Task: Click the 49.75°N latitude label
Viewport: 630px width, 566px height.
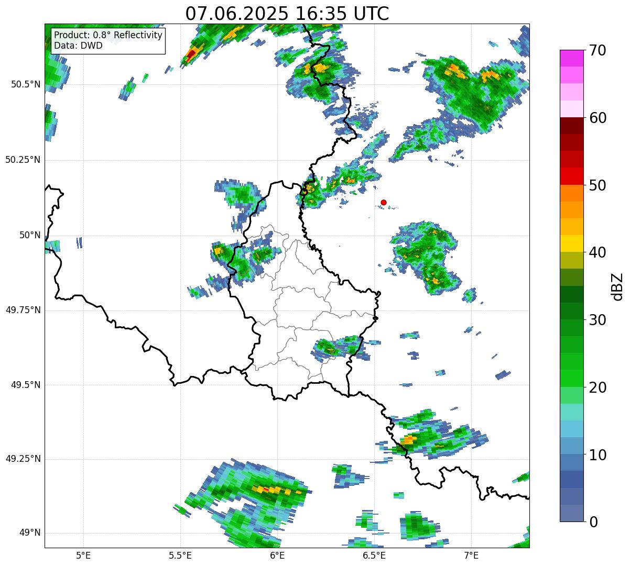Action: [23, 310]
